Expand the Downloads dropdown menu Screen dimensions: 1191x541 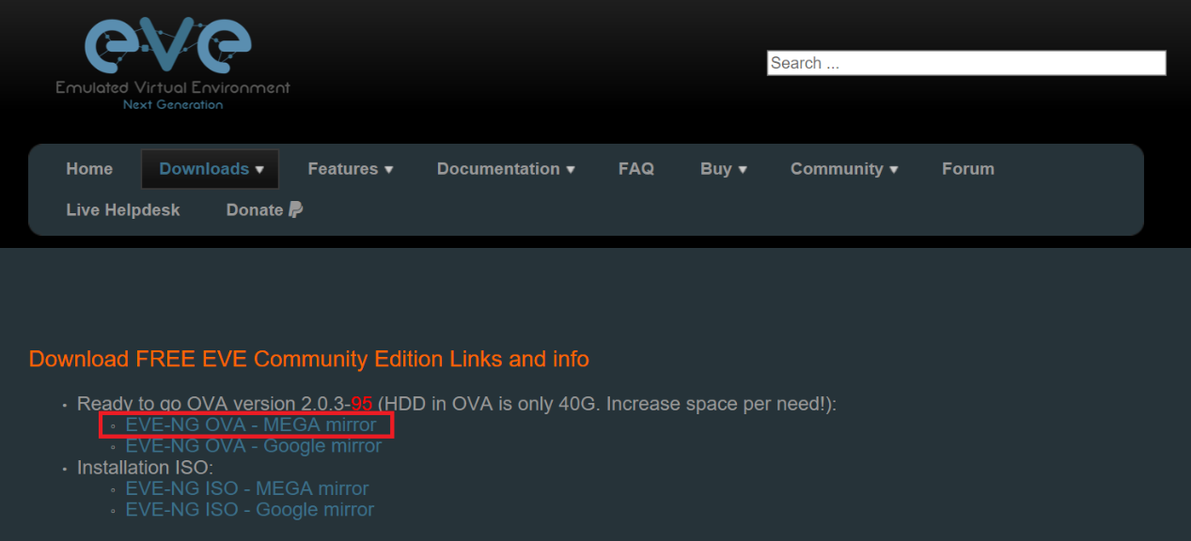pos(211,169)
